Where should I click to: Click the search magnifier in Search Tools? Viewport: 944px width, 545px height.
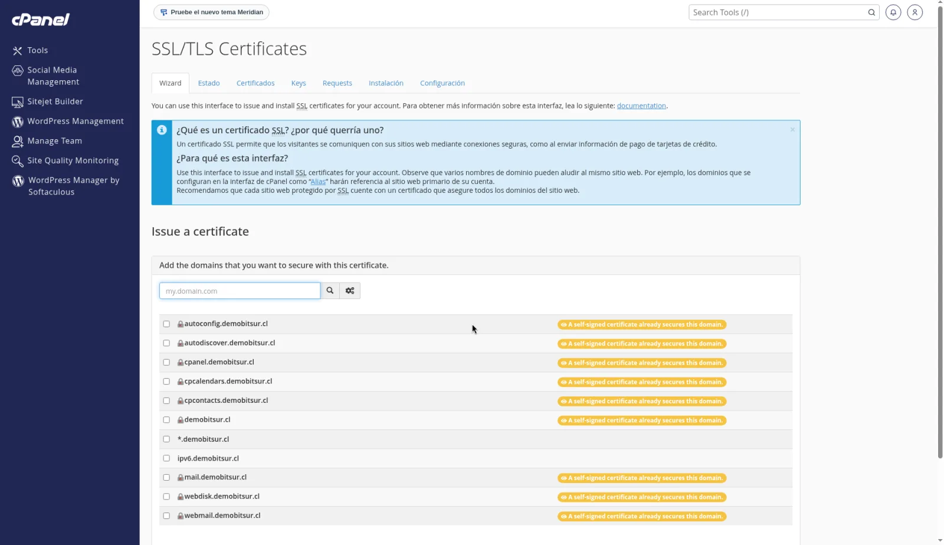coord(871,12)
